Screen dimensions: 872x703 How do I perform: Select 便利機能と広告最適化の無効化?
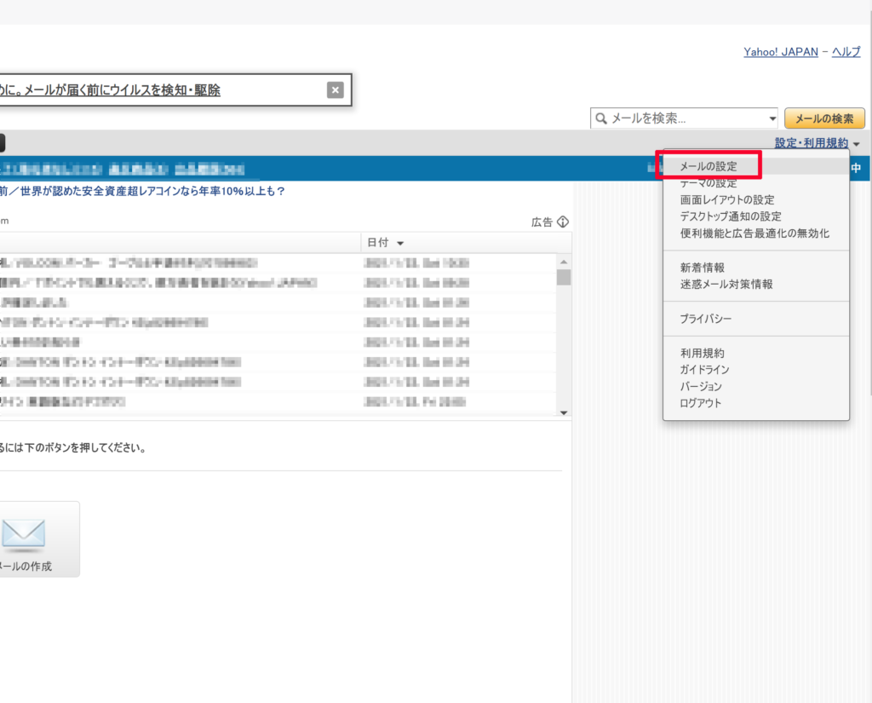[754, 233]
